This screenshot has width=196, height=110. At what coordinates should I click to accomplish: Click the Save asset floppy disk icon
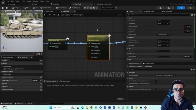3,8
